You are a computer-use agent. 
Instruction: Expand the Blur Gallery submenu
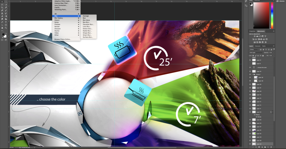(x=66, y=18)
